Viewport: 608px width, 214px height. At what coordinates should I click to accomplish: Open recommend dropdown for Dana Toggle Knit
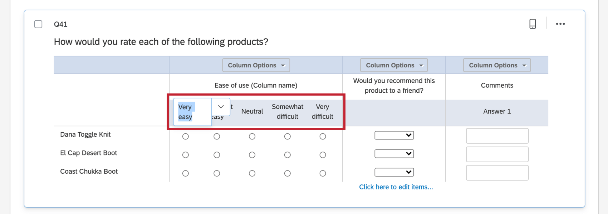click(394, 135)
